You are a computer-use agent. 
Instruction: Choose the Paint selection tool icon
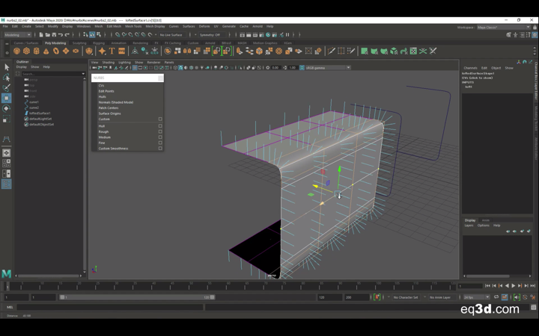coord(6,87)
